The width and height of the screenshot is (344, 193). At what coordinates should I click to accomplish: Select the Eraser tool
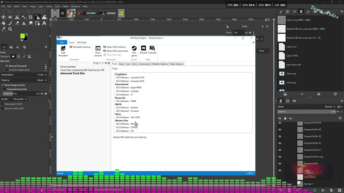point(17,23)
